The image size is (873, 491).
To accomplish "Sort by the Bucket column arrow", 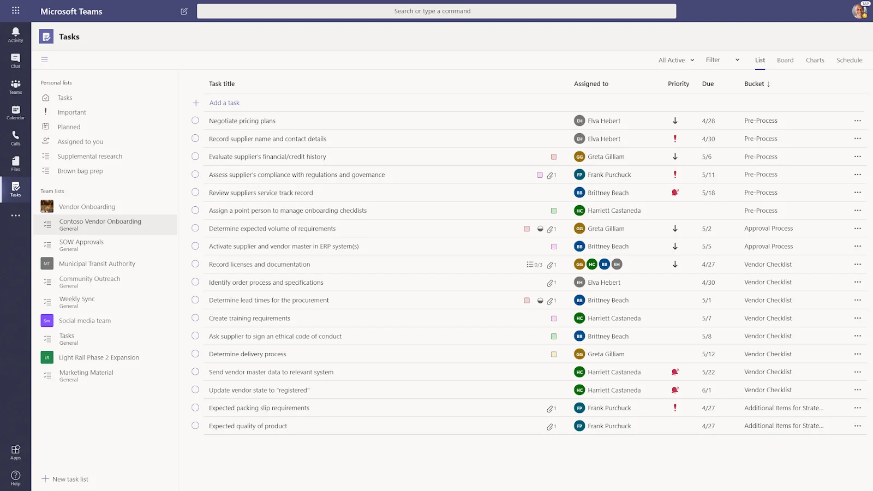I will (768, 84).
